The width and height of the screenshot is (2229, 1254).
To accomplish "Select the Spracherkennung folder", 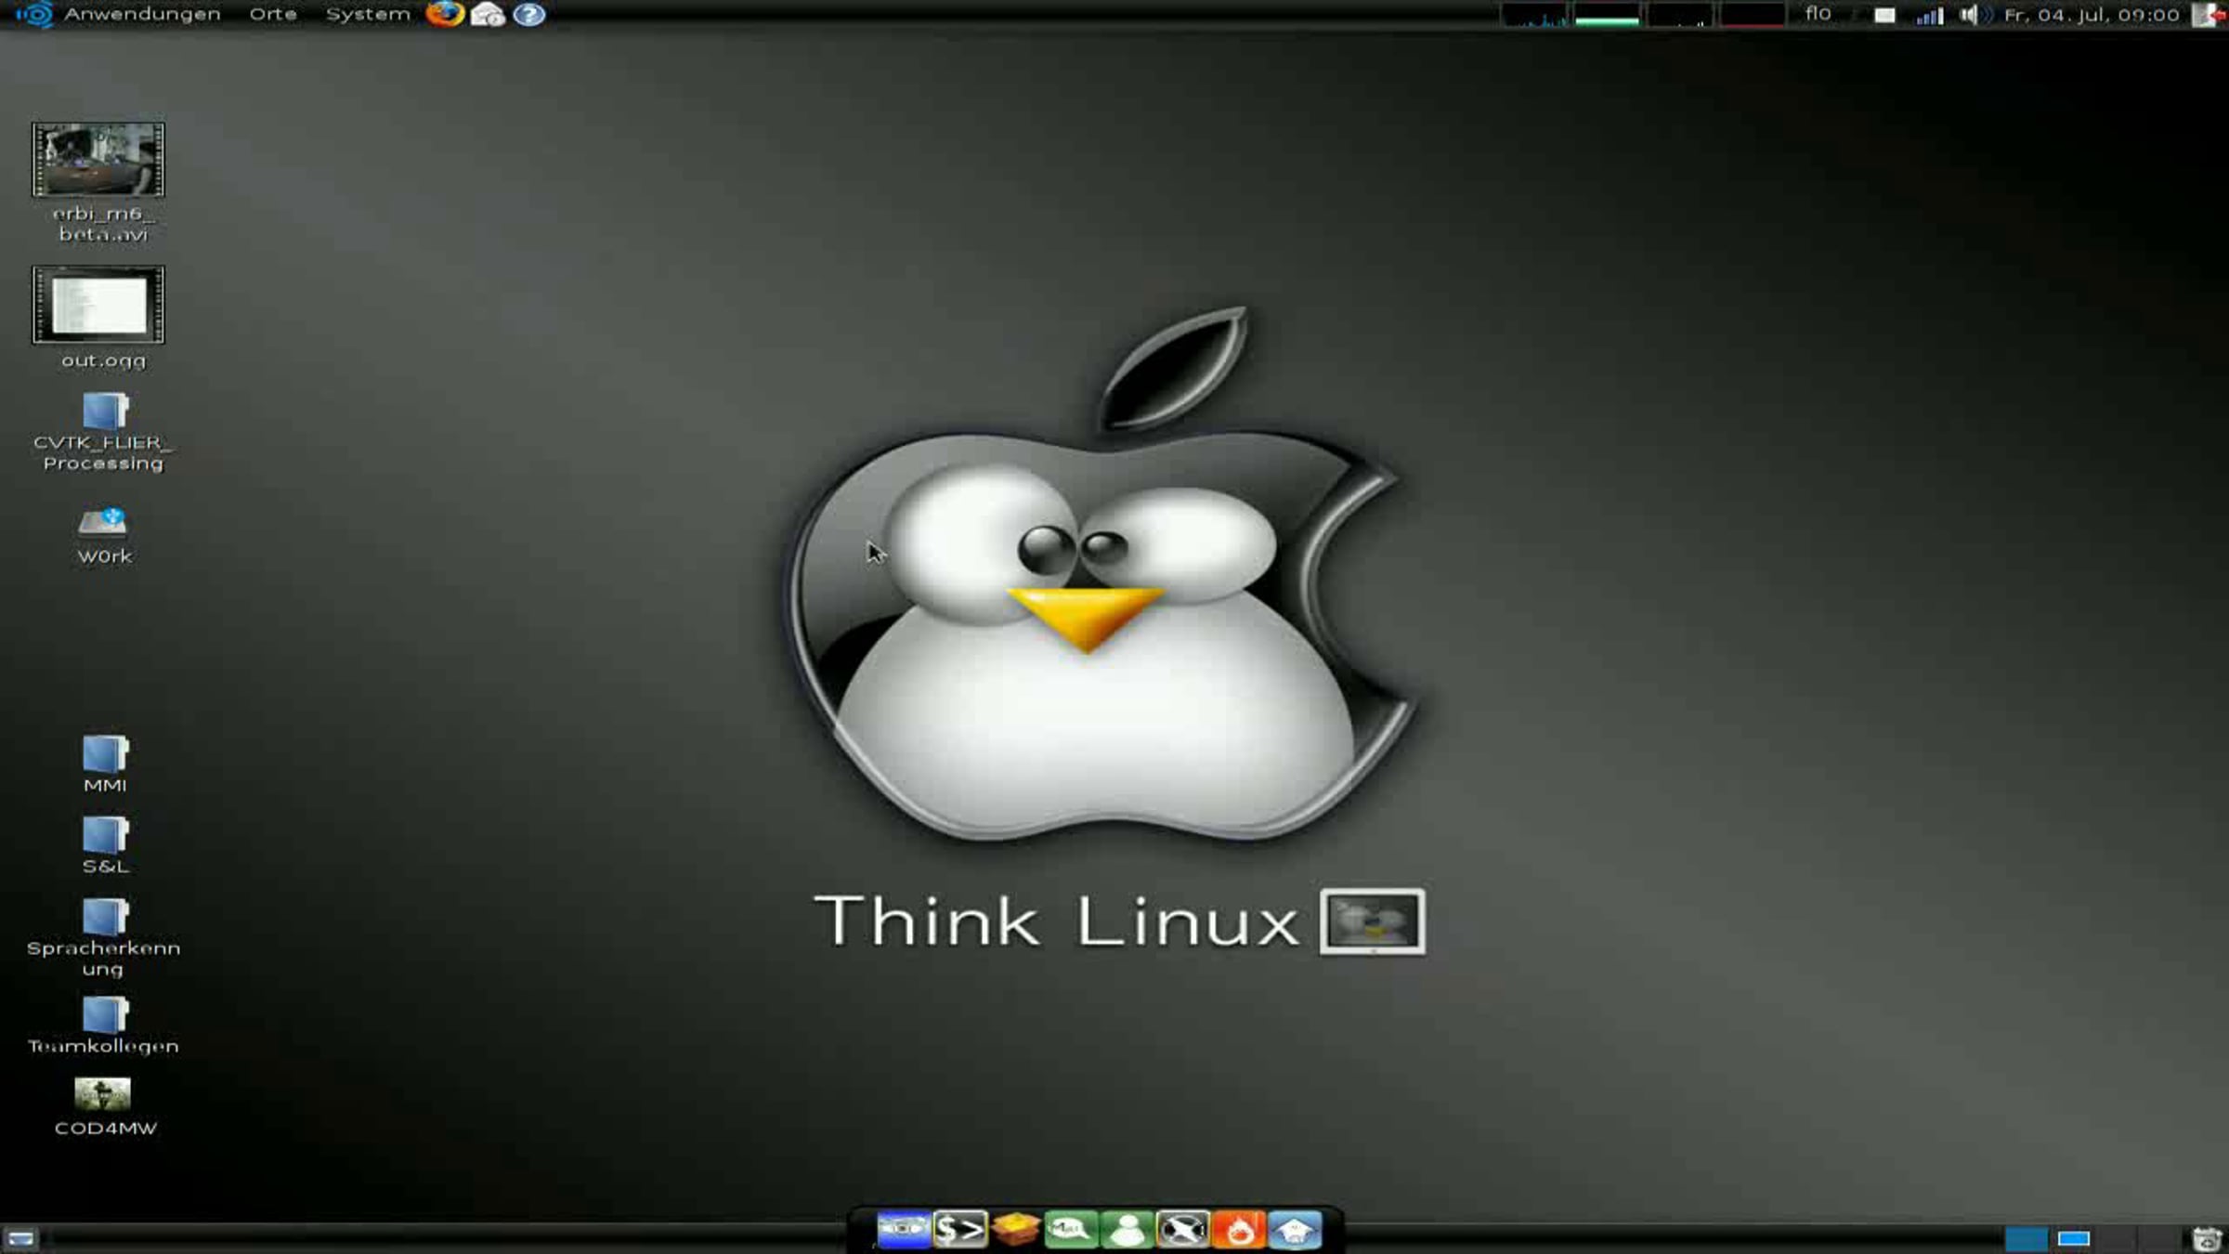I will [x=104, y=917].
